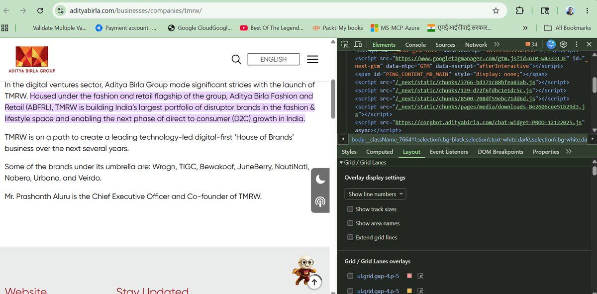Open the All Bookmarks folder
The image size is (597, 294).
coord(567,28)
